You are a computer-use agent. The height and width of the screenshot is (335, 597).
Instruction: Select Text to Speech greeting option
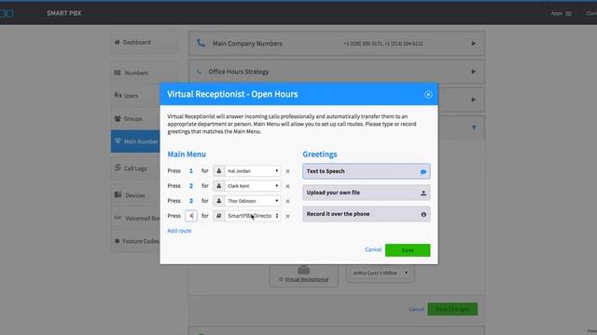pyautogui.click(x=367, y=171)
